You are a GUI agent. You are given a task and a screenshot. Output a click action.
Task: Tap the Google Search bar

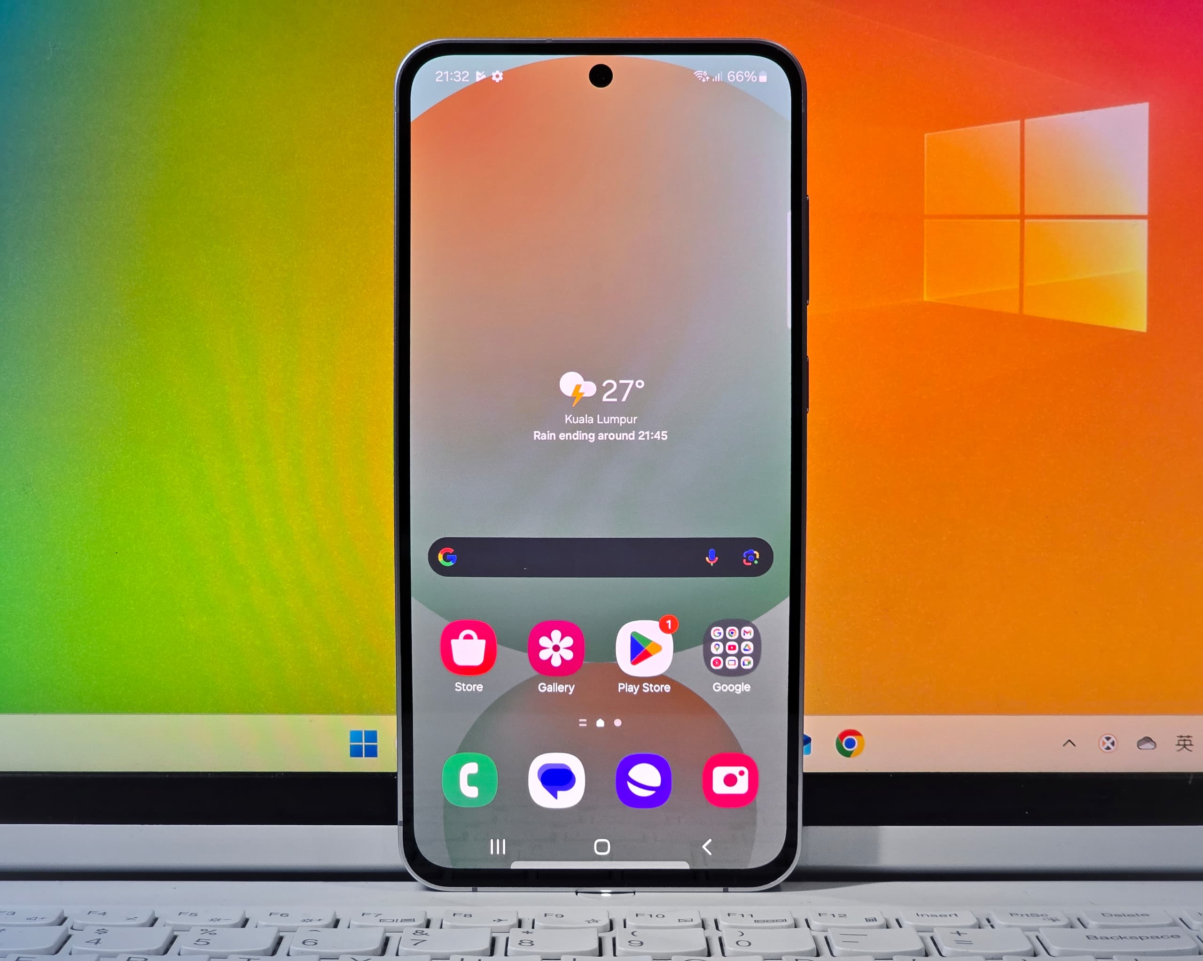tap(601, 558)
